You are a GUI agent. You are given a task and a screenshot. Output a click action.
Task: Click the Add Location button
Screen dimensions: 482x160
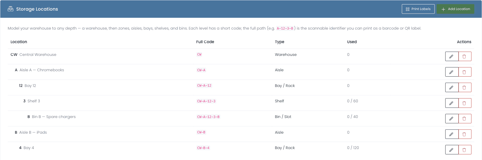[x=456, y=9]
